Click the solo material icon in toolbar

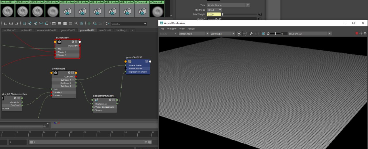[x=81, y=24]
